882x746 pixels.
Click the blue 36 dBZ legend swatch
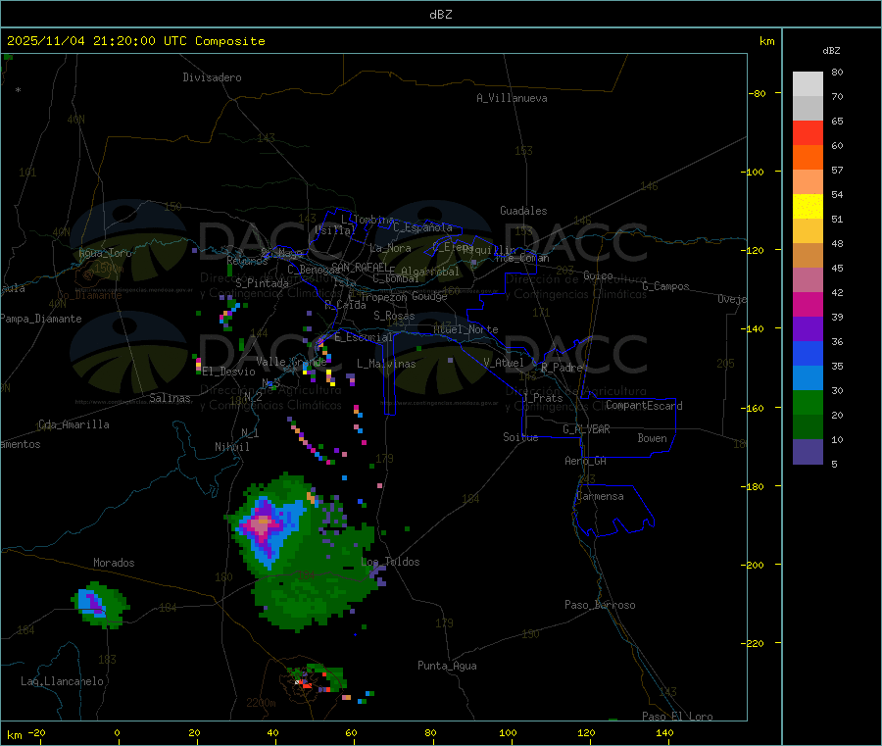(x=808, y=353)
